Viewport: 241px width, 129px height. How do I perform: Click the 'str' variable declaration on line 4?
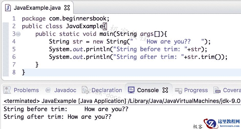click(x=78, y=42)
